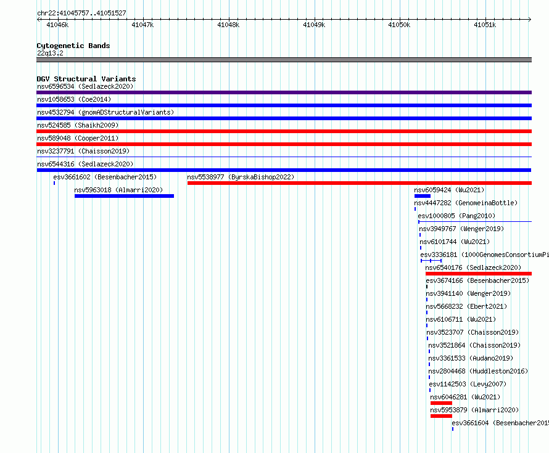
Task: Open the nsv6540176 (Sedlazeck2020) label
Action: (473, 267)
